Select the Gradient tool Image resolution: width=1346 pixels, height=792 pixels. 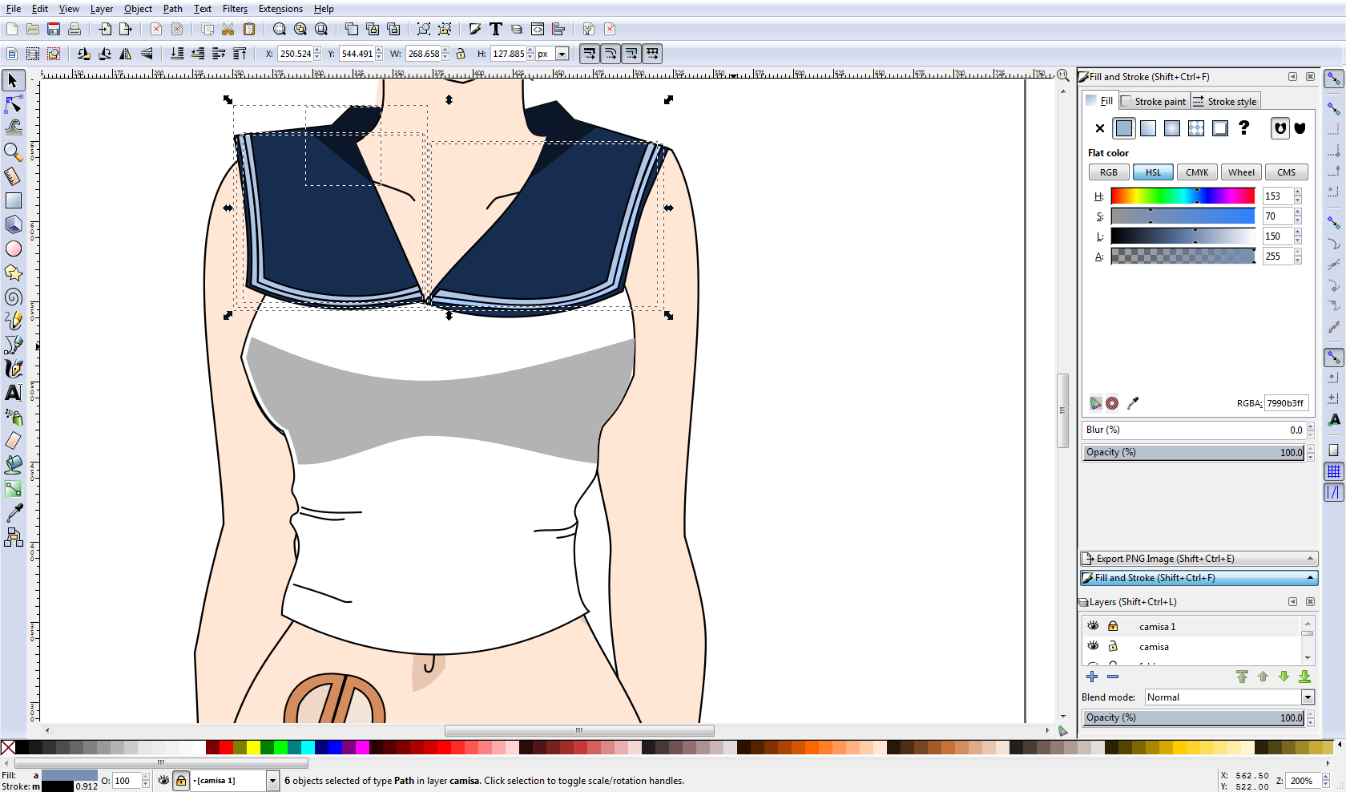point(13,489)
